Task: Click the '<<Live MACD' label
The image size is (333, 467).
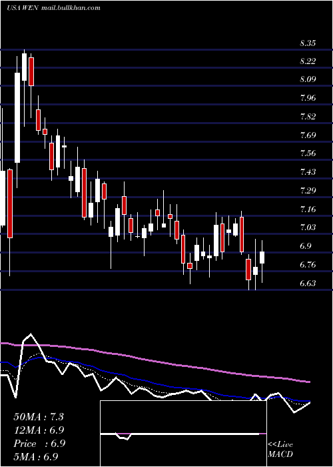Action: click(280, 450)
